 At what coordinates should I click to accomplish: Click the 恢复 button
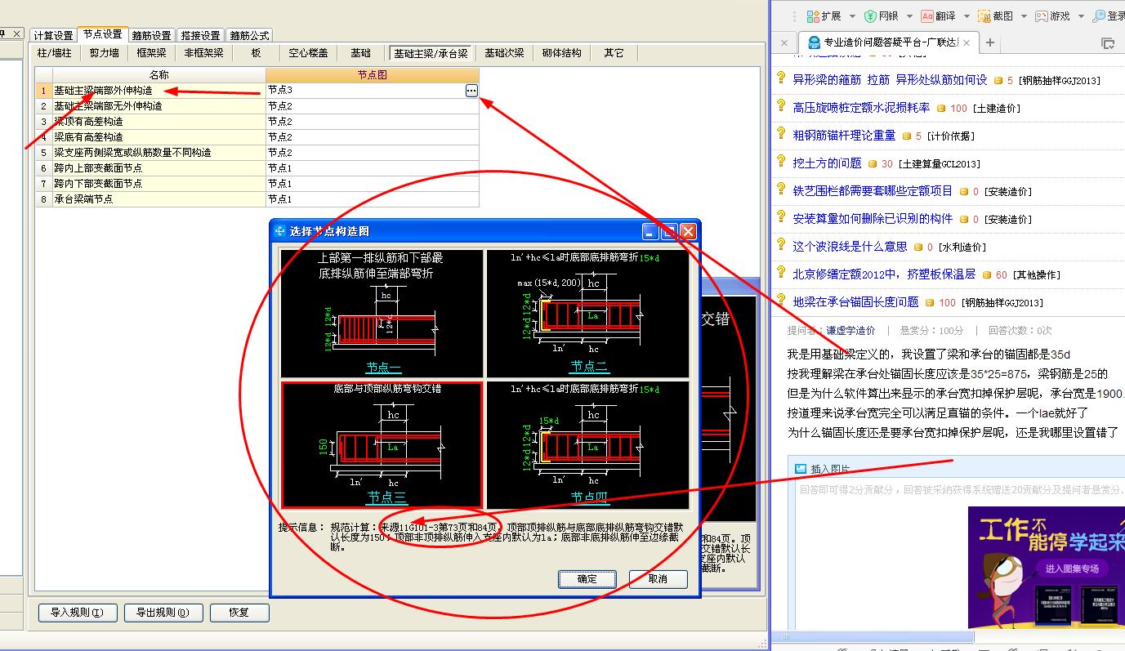click(x=239, y=613)
